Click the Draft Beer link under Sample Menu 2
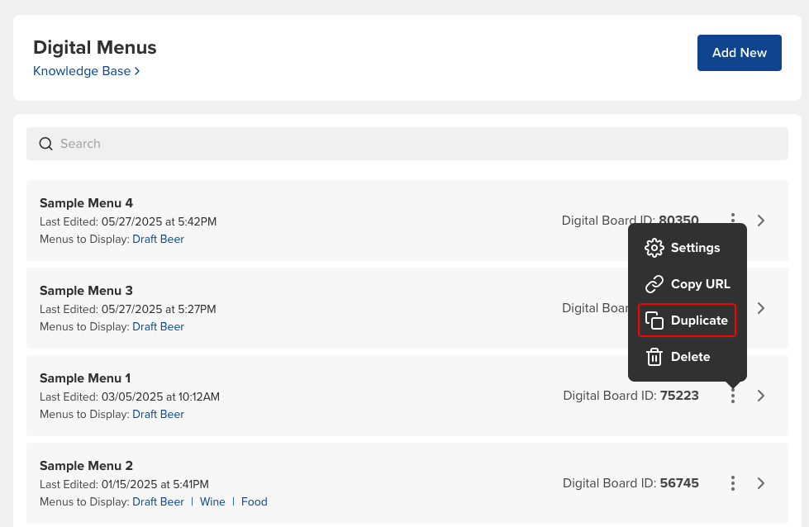Image resolution: width=809 pixels, height=527 pixels. click(x=158, y=501)
